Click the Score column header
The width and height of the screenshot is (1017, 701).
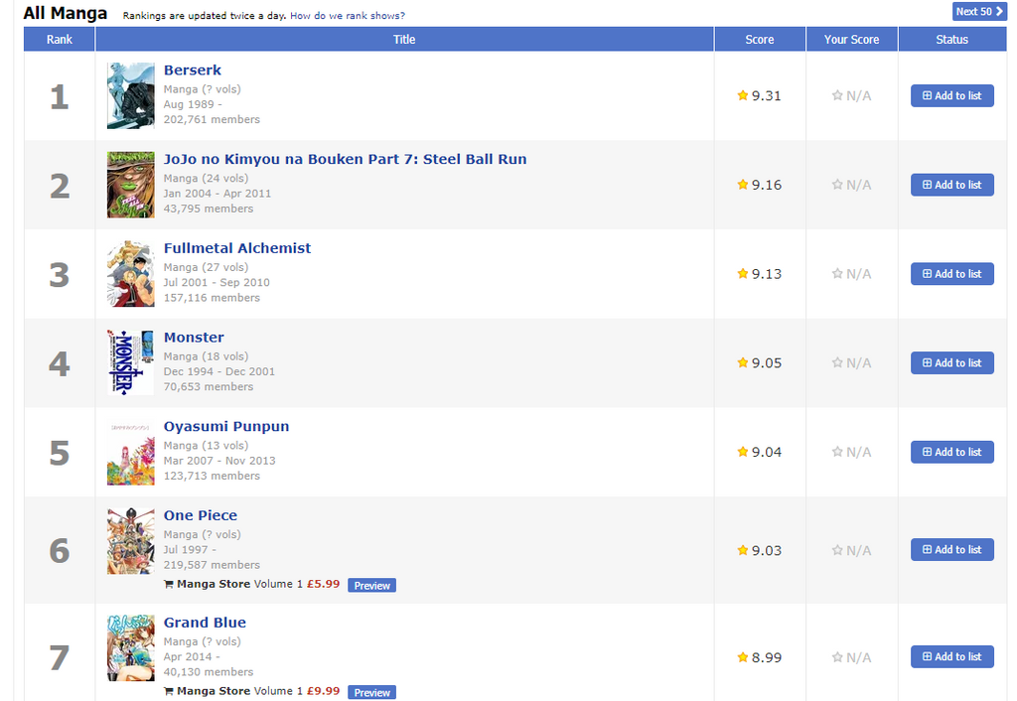click(x=760, y=40)
